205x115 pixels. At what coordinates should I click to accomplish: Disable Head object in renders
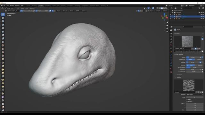pos(203,17)
